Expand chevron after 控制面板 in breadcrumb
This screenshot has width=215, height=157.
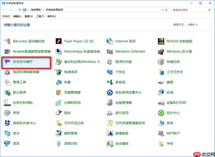coord(43,10)
